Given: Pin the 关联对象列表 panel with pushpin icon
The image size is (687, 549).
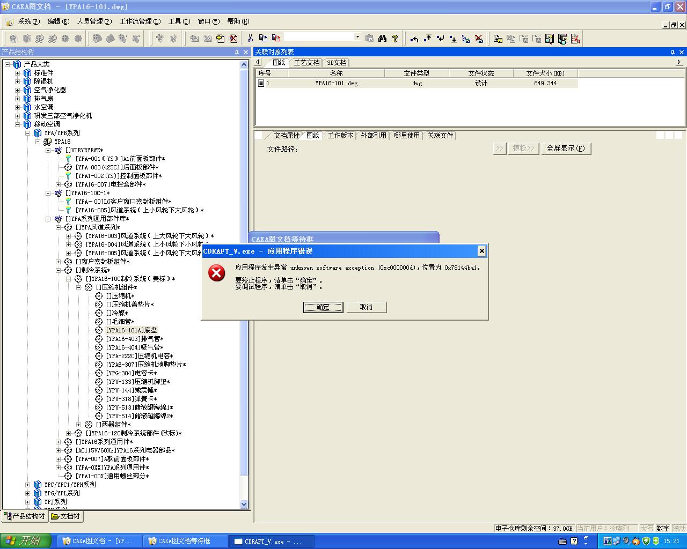Looking at the screenshot, I should point(673,52).
